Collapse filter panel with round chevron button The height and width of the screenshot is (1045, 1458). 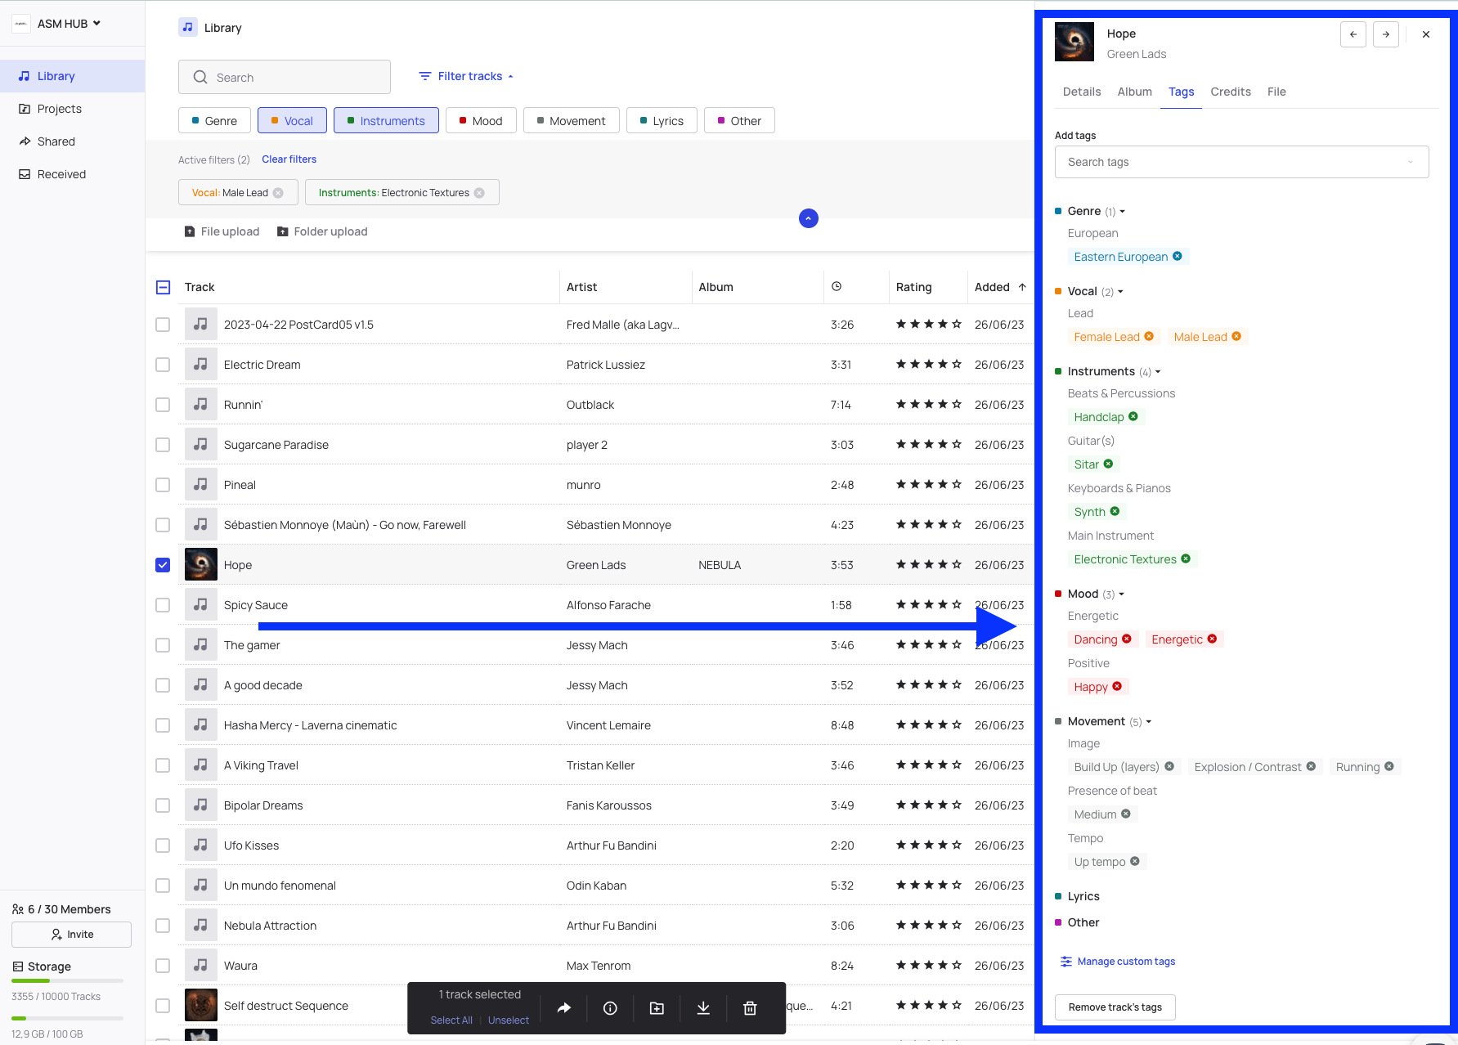809,218
